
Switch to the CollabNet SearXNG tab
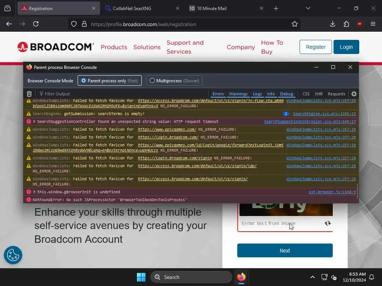point(142,8)
